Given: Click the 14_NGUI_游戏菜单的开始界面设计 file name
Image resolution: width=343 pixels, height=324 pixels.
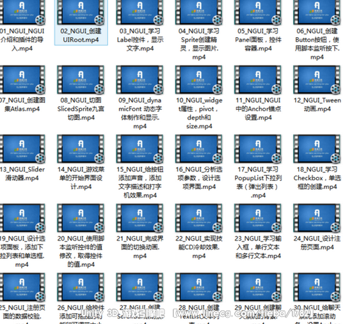Looking at the screenshot, I should [81, 178].
